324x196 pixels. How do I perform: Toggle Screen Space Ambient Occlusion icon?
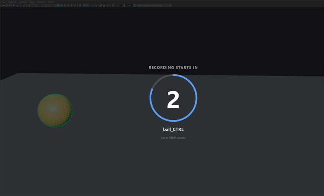(80, 6)
